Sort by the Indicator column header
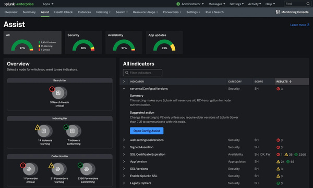313x188 pixels. pyautogui.click(x=137, y=81)
